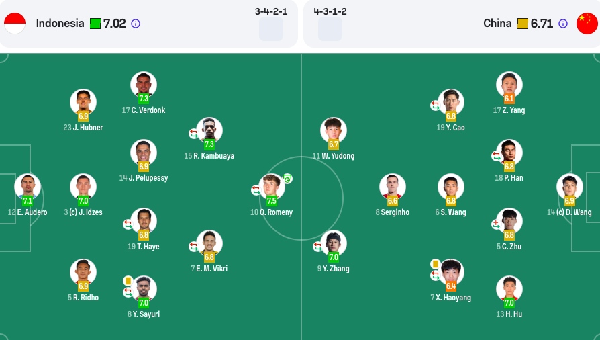Image resolution: width=600 pixels, height=340 pixels.
Task: Click the substitution icon next to Y. Zhang
Action: (x=317, y=247)
